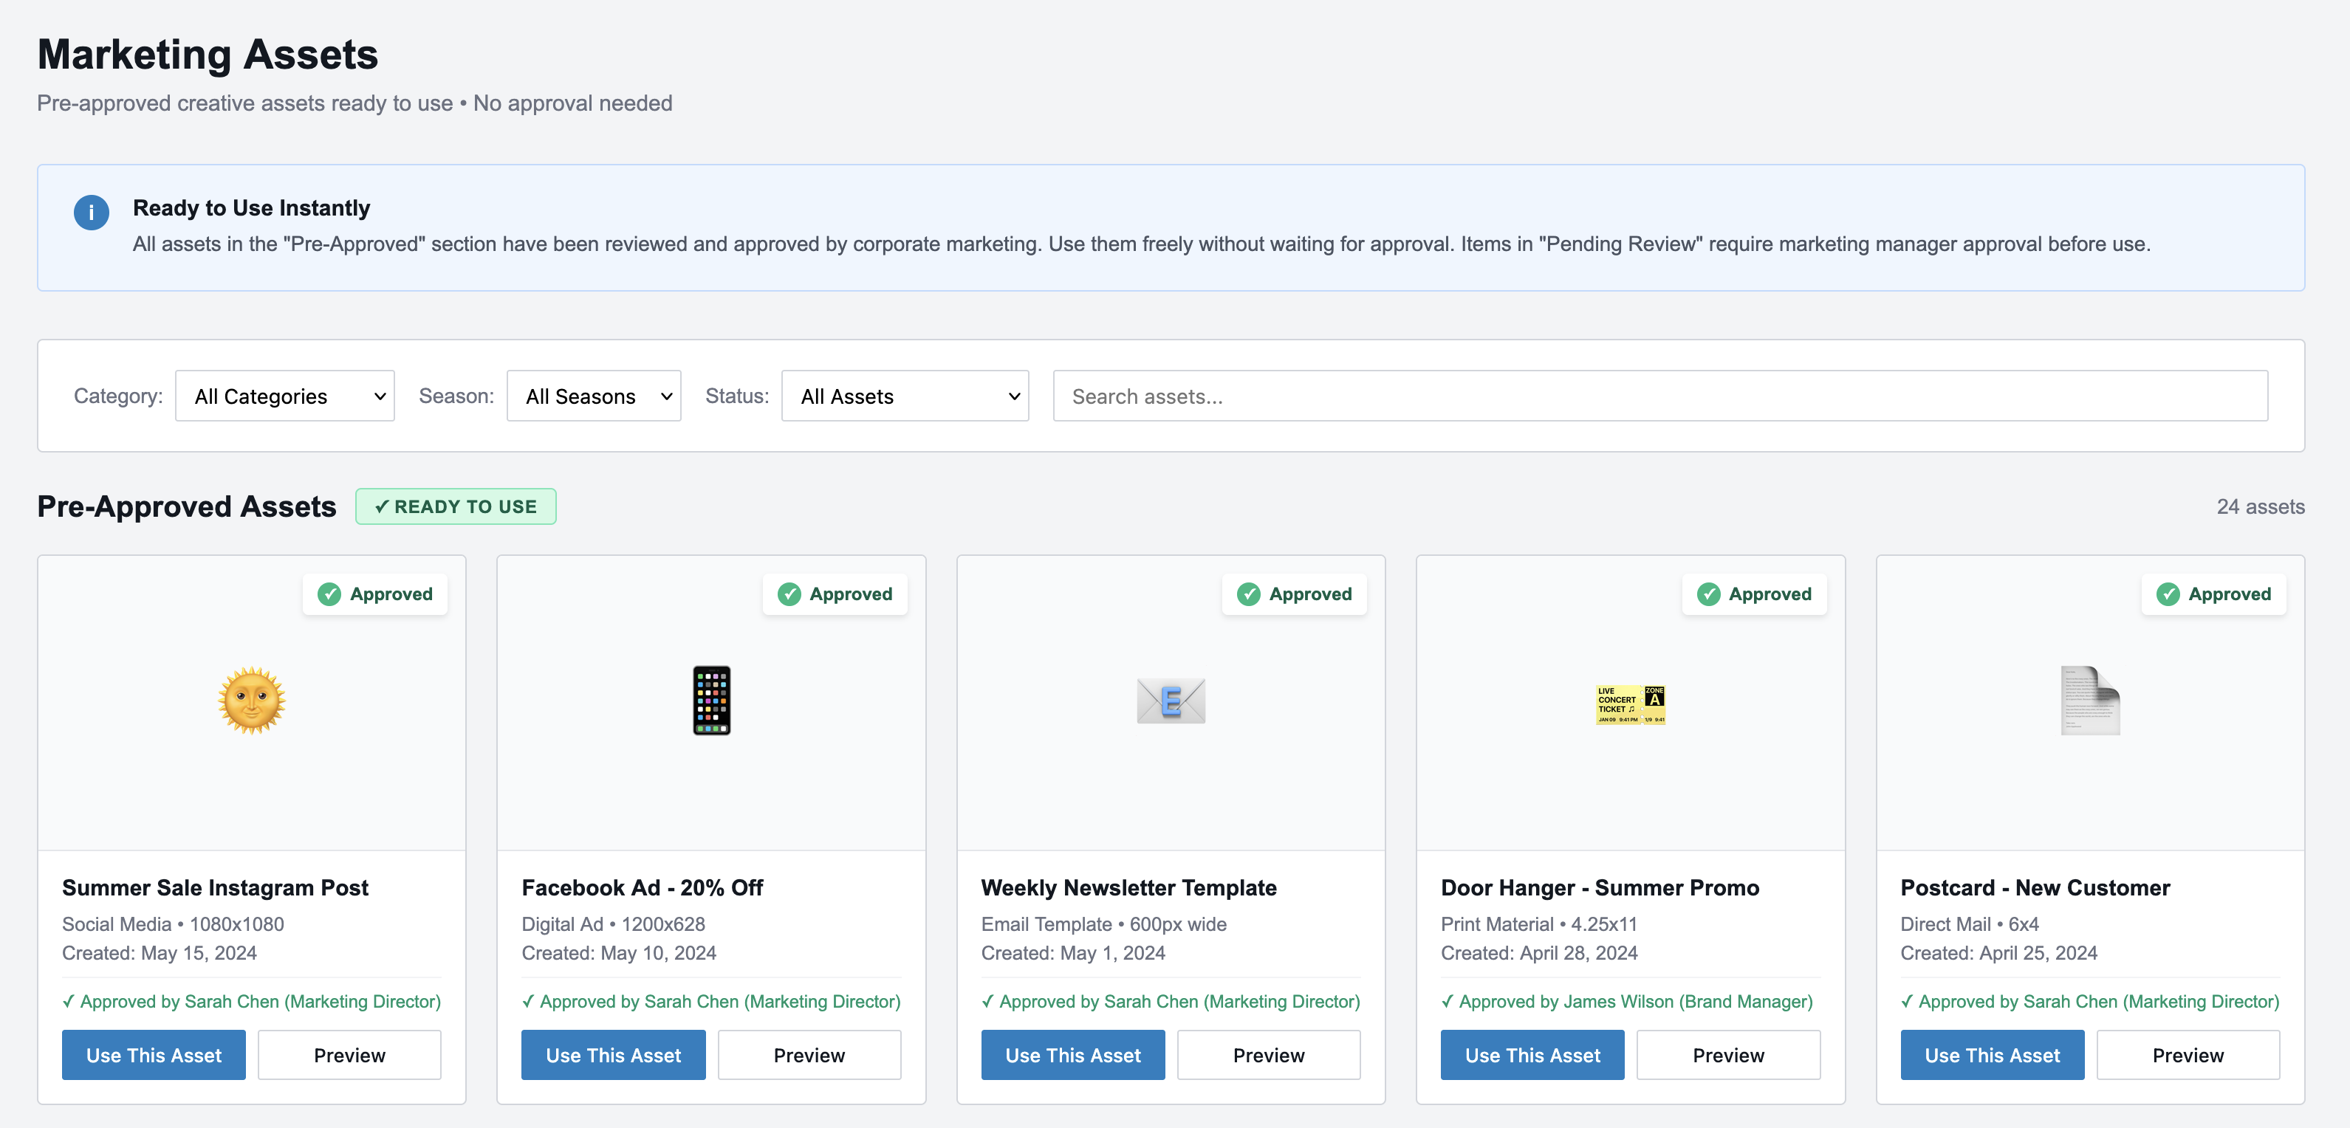Image resolution: width=2350 pixels, height=1128 pixels.
Task: Click the phone icon on Facebook Ad card
Action: tap(711, 701)
